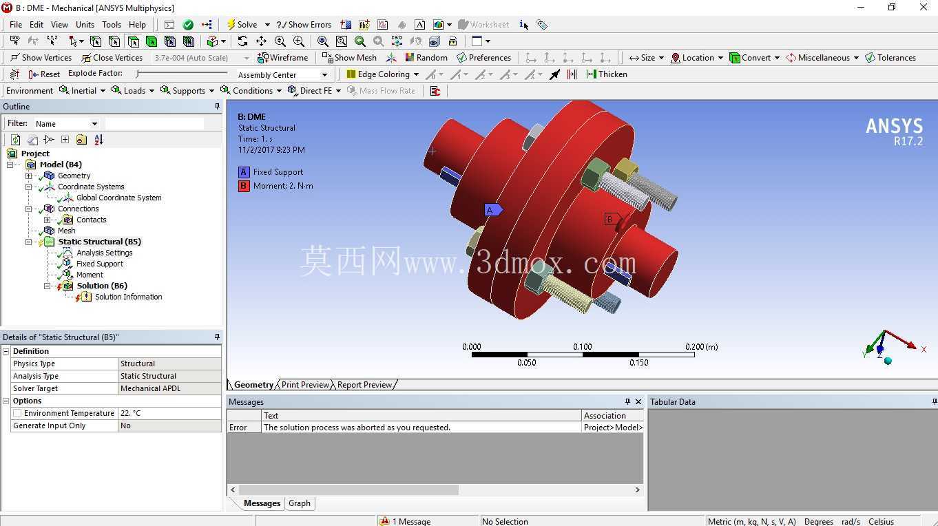This screenshot has width=938, height=526.
Task: Collapse the Model (B4) tree node
Action: 10,165
